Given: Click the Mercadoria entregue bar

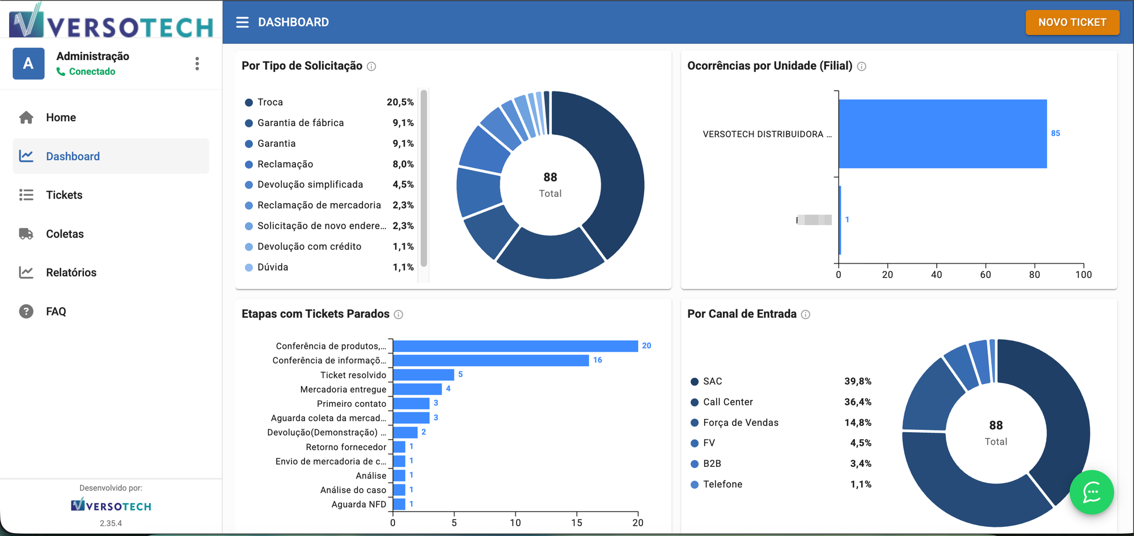Looking at the screenshot, I should pos(417,389).
